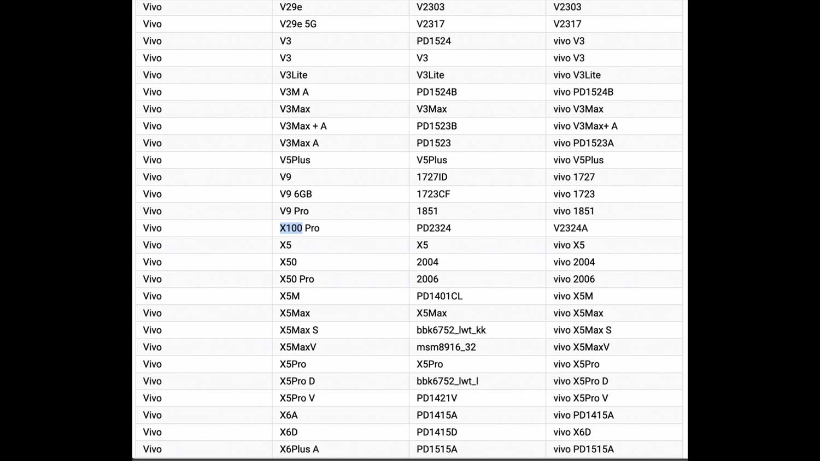Viewport: 820px width, 461px height.
Task: Click the 1723CF code cell
Action: coord(433,194)
